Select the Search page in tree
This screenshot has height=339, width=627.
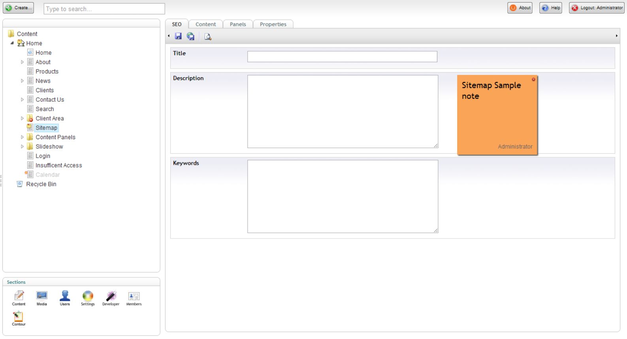point(45,109)
